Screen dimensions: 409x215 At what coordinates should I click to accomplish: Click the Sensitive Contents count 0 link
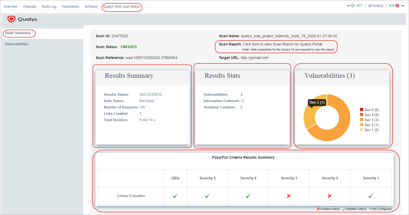click(x=241, y=107)
